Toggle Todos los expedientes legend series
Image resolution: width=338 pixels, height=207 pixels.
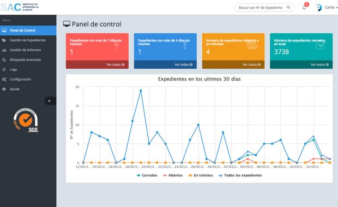[x=240, y=175]
